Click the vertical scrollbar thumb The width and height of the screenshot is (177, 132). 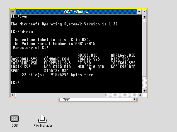click(x=144, y=49)
